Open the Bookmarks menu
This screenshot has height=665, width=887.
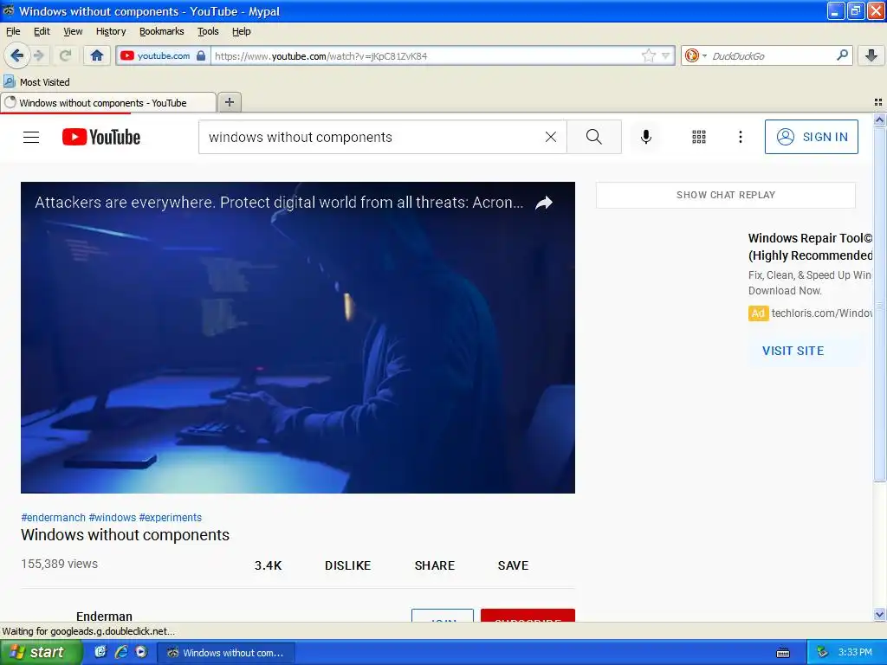coord(161,31)
